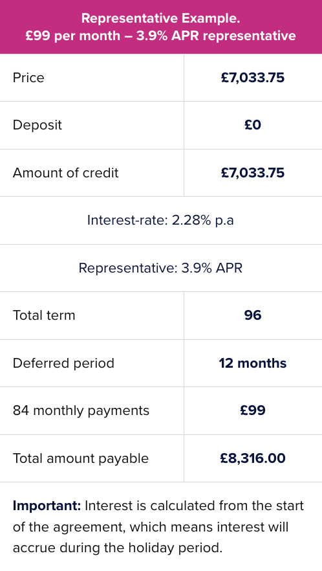This screenshot has width=322, height=571.
Task: Click the Interest-rate 2.28% p.a row
Action: [160, 220]
